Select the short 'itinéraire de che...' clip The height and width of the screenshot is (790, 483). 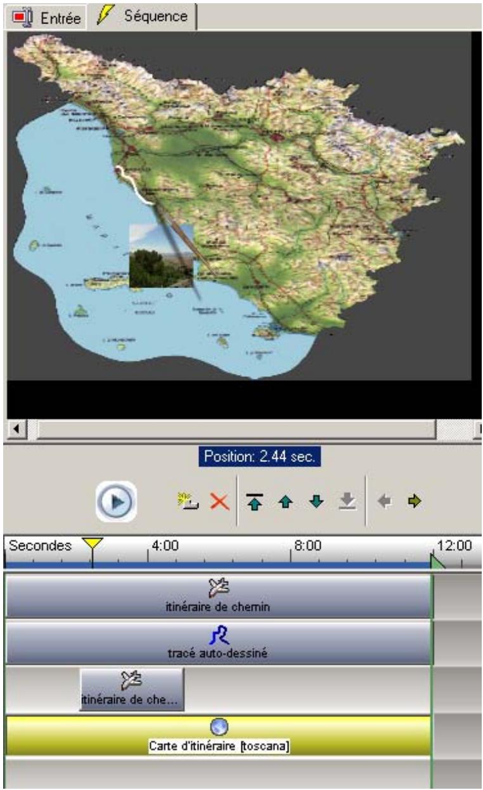132,690
